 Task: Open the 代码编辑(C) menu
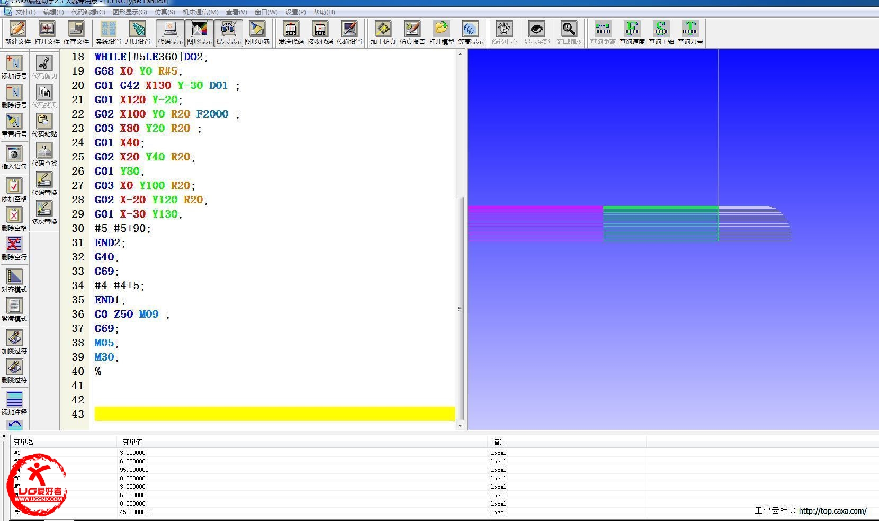pos(88,12)
